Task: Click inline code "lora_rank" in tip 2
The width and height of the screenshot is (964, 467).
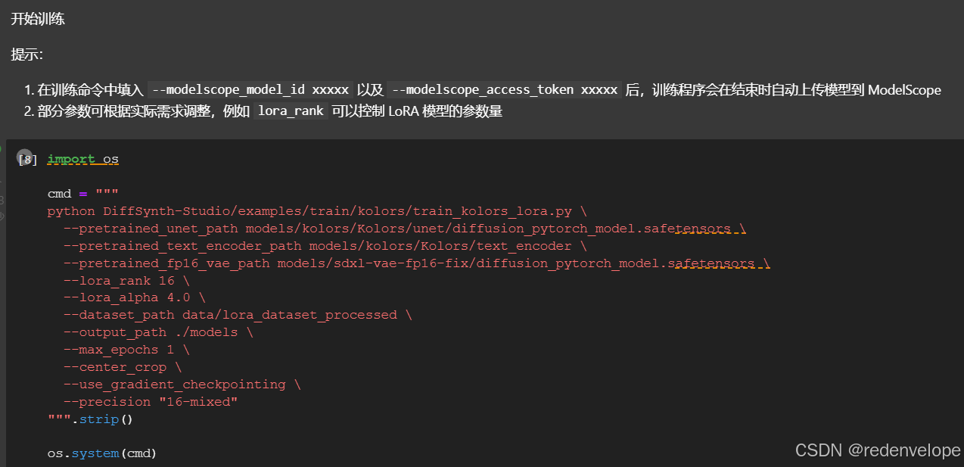Action: pyautogui.click(x=291, y=111)
